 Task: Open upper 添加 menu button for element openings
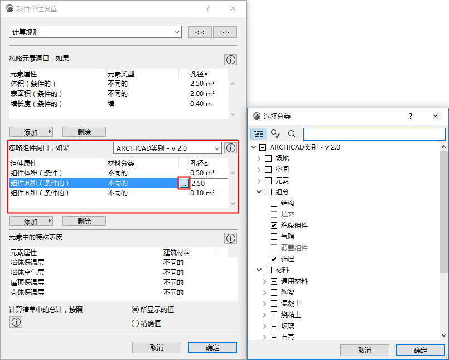pyautogui.click(x=31, y=132)
